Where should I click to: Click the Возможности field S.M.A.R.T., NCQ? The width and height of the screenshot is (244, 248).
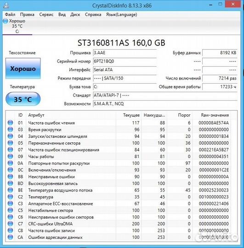pyautogui.click(x=165, y=104)
